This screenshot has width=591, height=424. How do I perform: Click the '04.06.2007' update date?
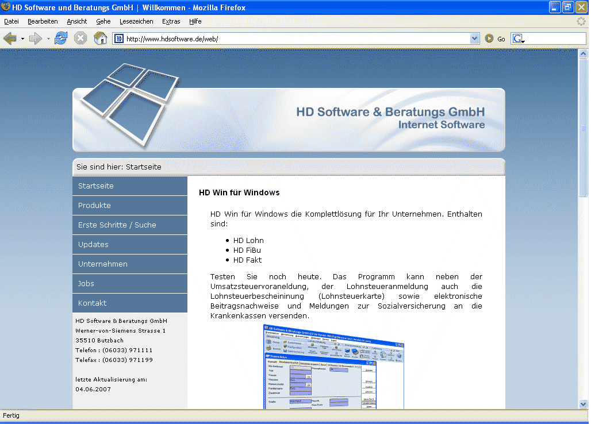(x=93, y=390)
